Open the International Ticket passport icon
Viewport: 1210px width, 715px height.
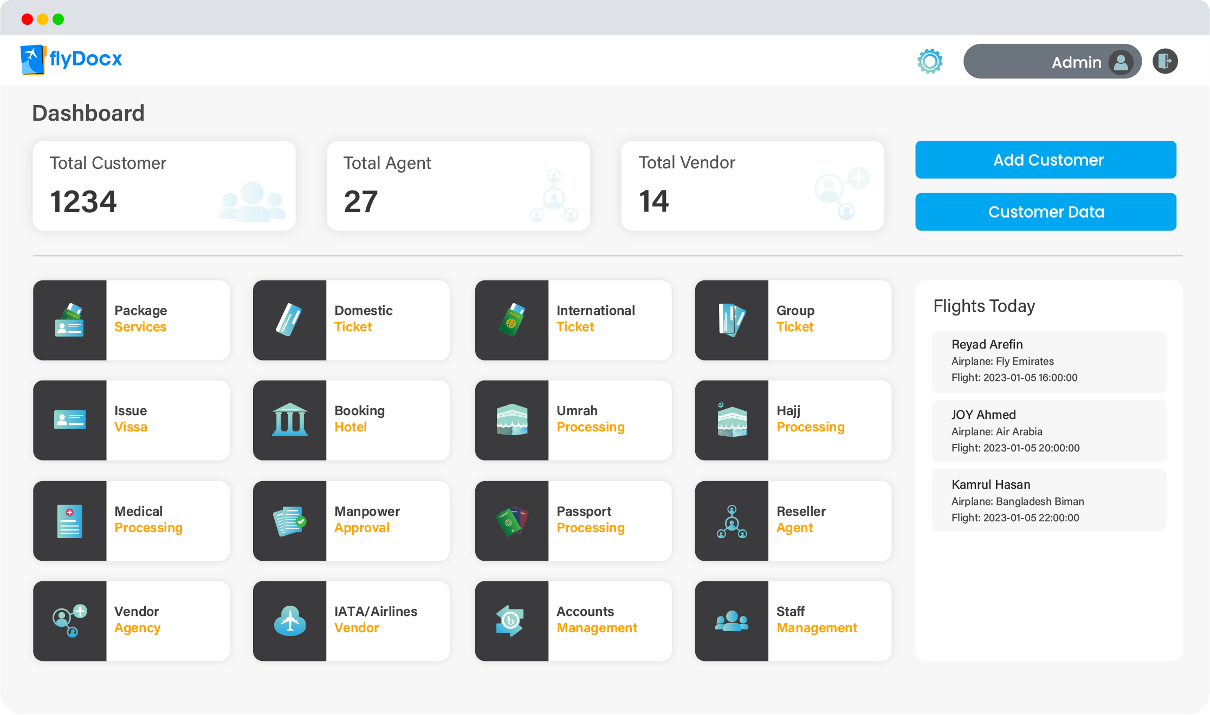512,320
